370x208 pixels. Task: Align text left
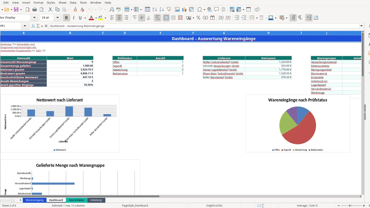[x=112, y=18]
